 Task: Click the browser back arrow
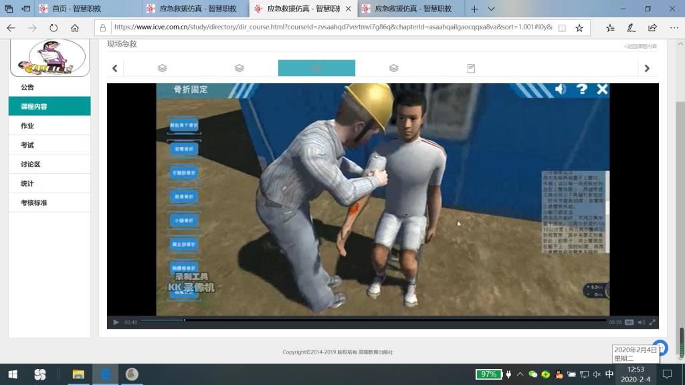pos(11,28)
